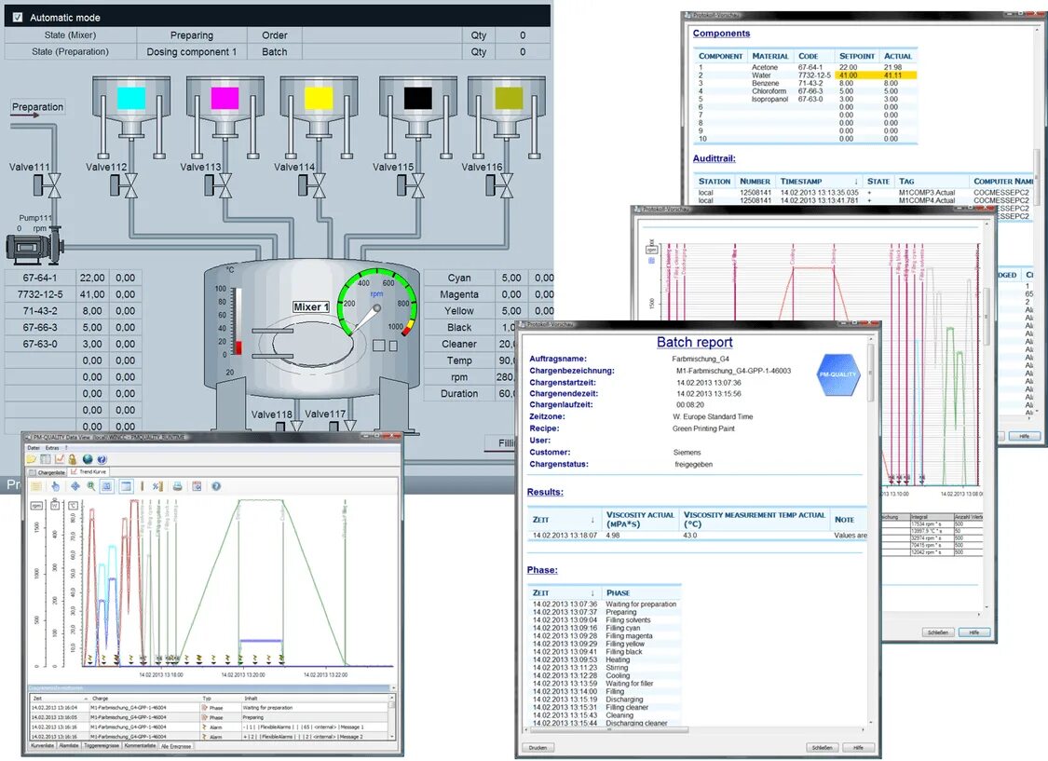The image size is (1048, 761).
Task: Select the magnifier zoom tool in trend toolbar
Action: click(91, 486)
